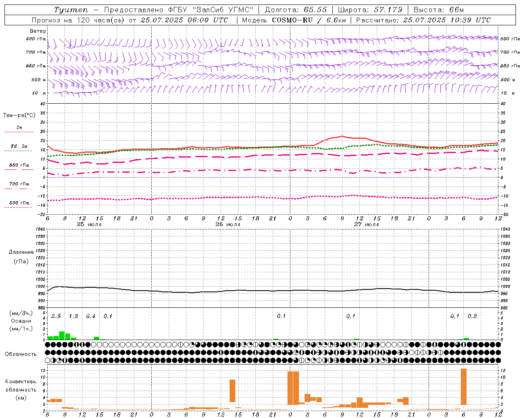This screenshot has height=418, width=522.
Task: Click the '1.3' precipitation amount value
Action: click(73, 316)
